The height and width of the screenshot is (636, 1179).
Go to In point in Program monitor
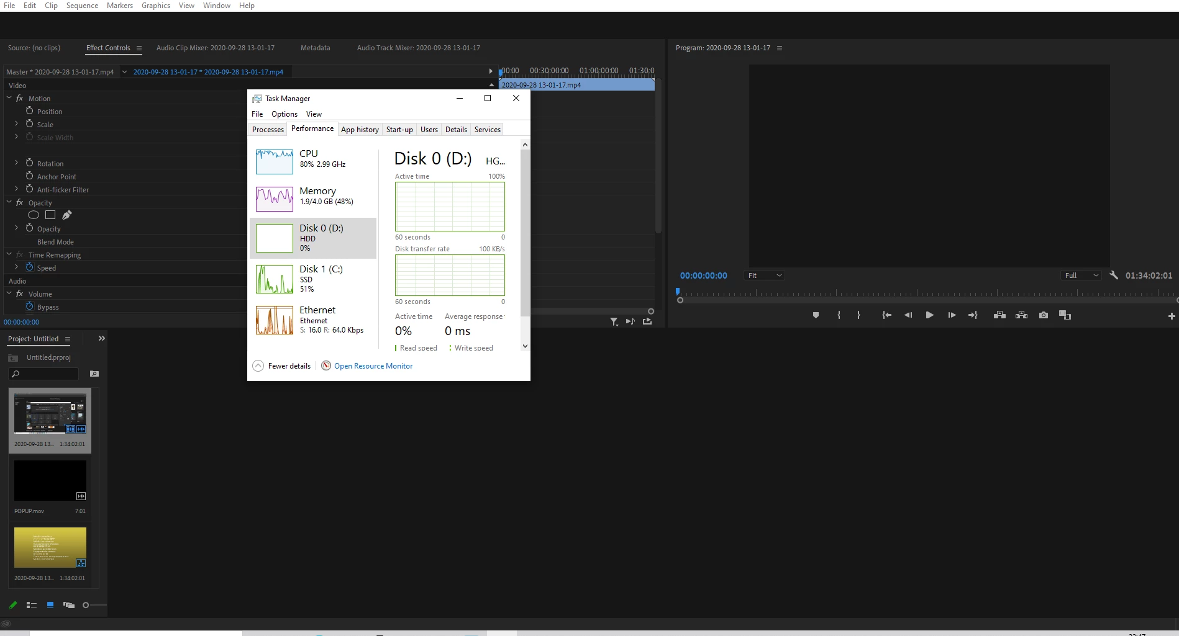[x=886, y=315]
